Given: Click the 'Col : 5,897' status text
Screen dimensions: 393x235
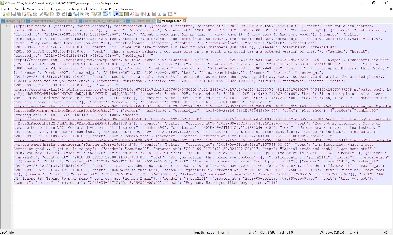Looking at the screenshot, I should 268,232.
